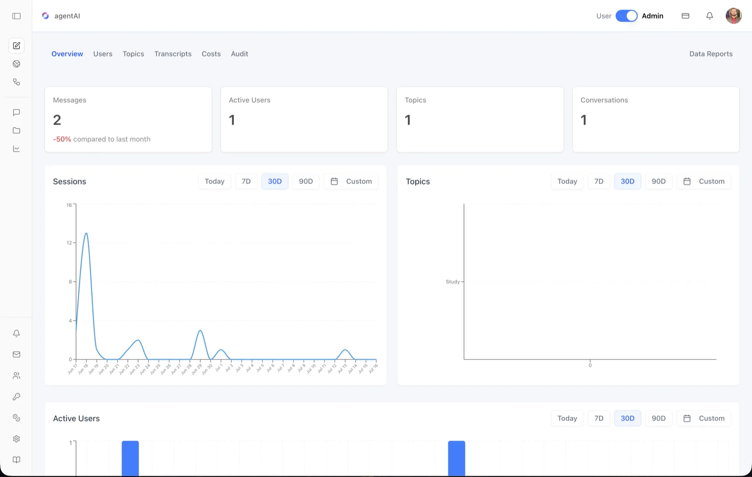Click the '-50%' change text
752x477 pixels.
point(62,139)
